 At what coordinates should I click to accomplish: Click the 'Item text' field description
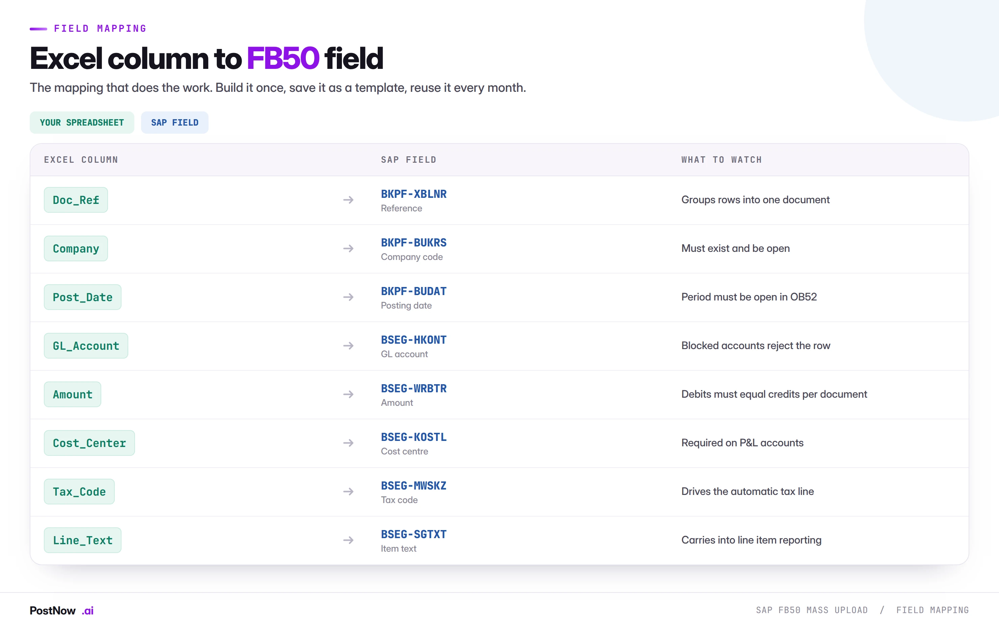[x=398, y=548]
